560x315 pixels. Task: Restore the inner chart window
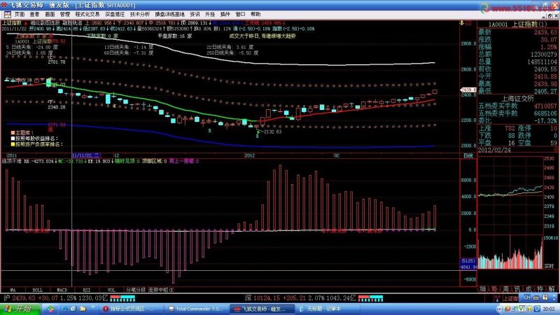point(549,15)
